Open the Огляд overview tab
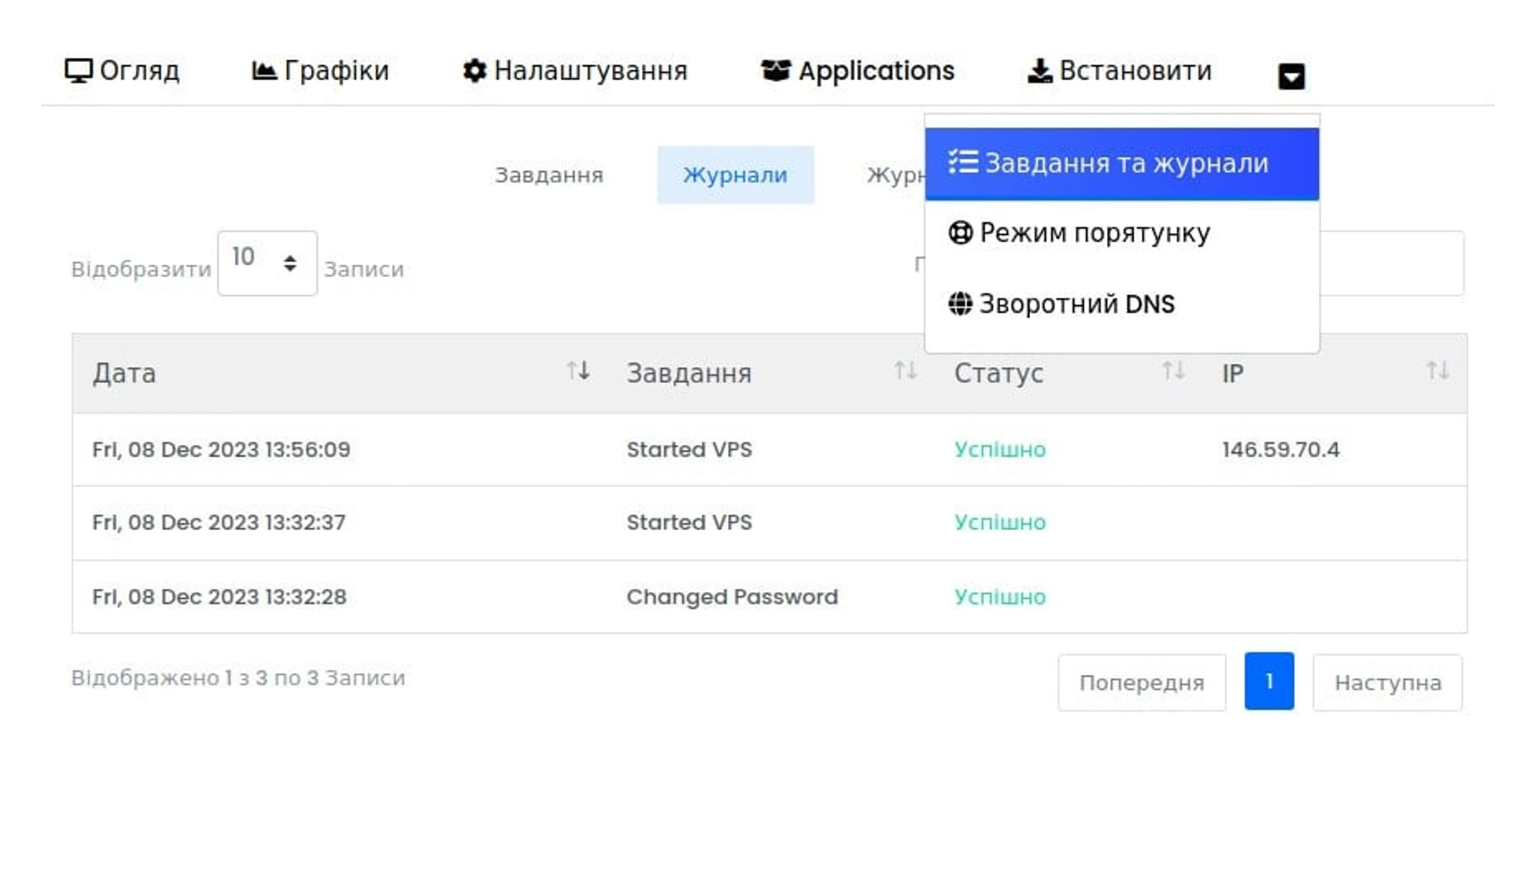 (x=122, y=71)
